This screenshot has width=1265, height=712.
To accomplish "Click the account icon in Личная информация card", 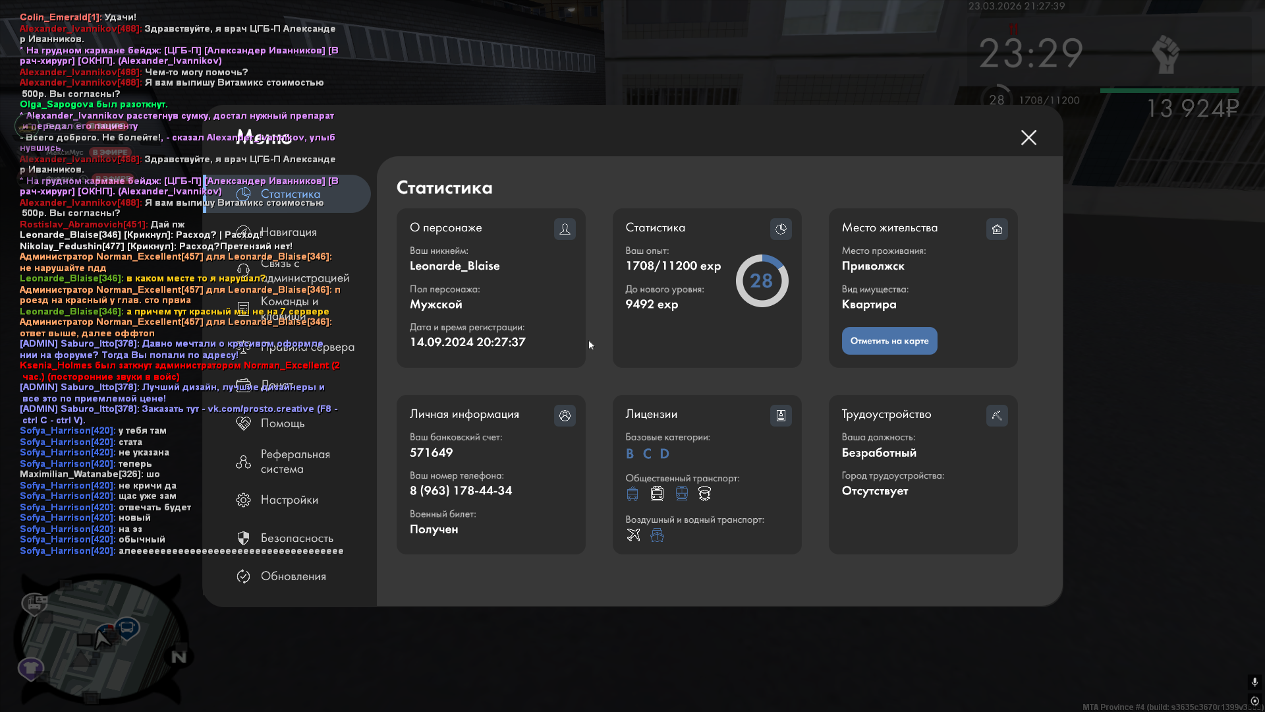I will 565,416.
